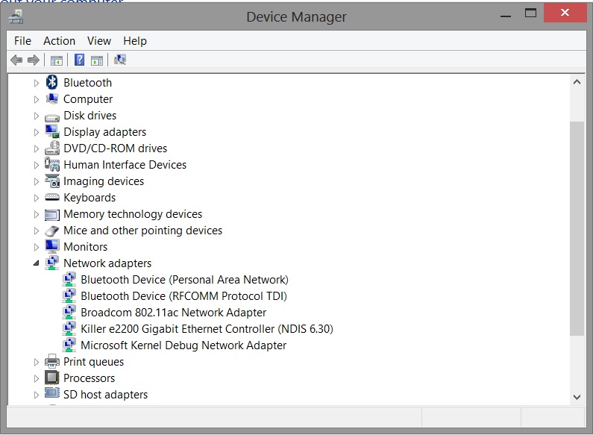Select the Bluetooth category icon
The height and width of the screenshot is (435, 593).
52,82
